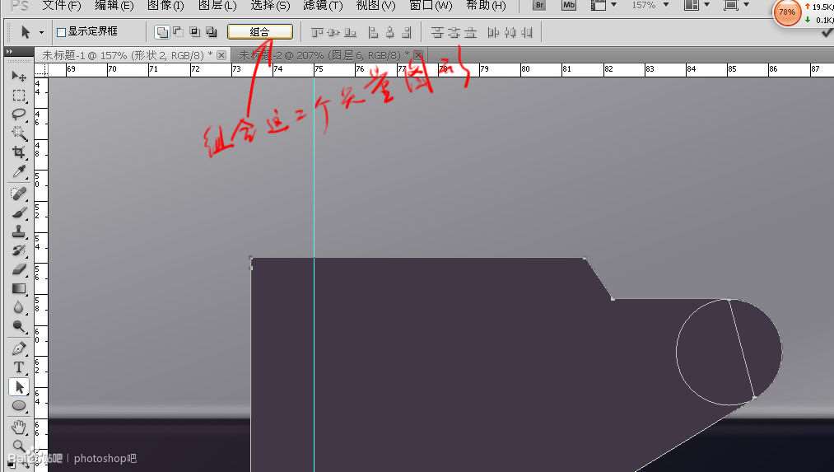The image size is (834, 472).
Task: Click Subtract from shape area icon
Action: point(178,32)
